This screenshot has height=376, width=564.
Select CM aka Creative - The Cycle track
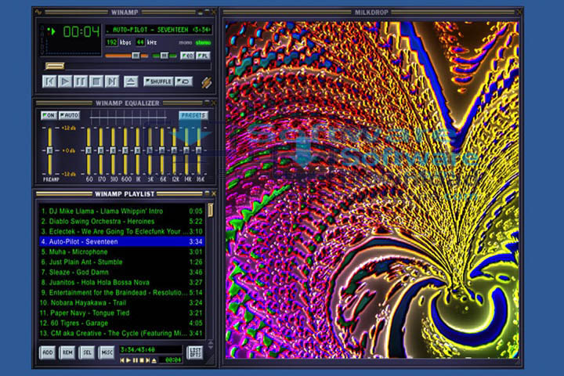point(122,333)
